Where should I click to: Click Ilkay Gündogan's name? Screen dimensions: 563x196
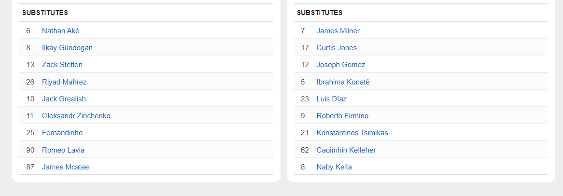(67, 48)
